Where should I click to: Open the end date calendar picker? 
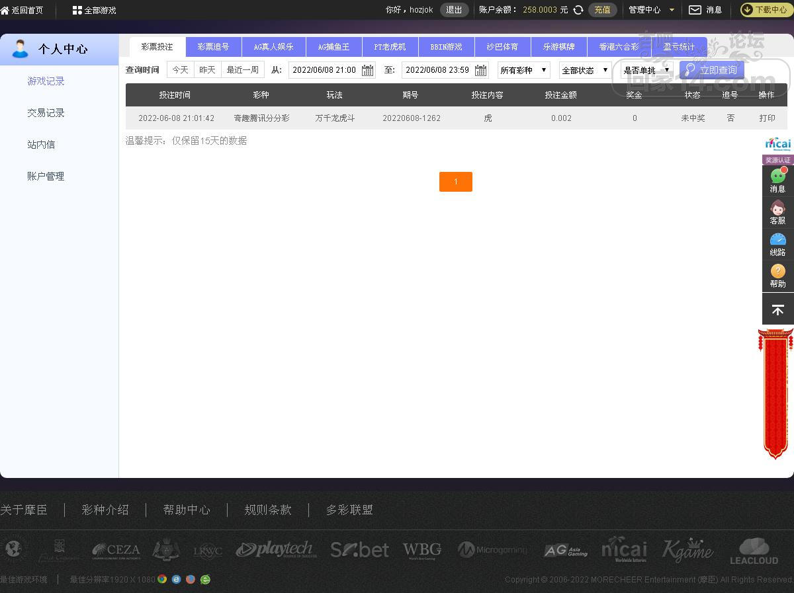pyautogui.click(x=480, y=70)
